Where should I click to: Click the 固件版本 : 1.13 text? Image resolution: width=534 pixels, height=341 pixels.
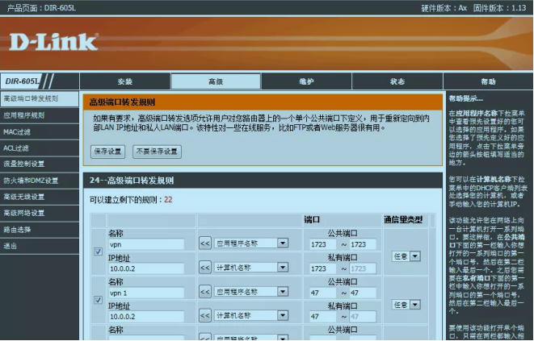coord(499,8)
